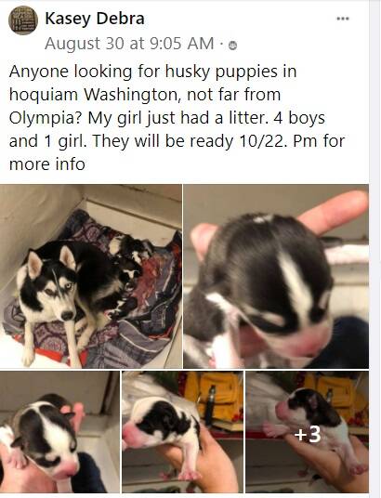Click the audience privacy icon beside timestamp
This screenshot has width=381, height=498.
[x=233, y=46]
